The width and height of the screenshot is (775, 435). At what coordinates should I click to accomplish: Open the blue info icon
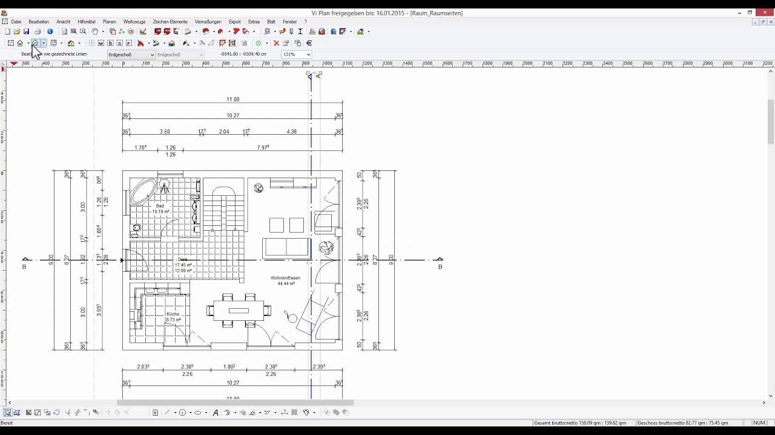pos(50,31)
